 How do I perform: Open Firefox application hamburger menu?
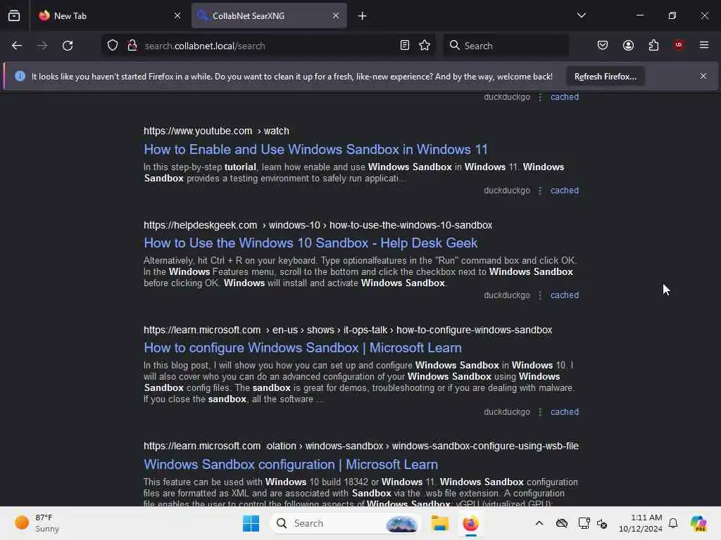click(704, 45)
